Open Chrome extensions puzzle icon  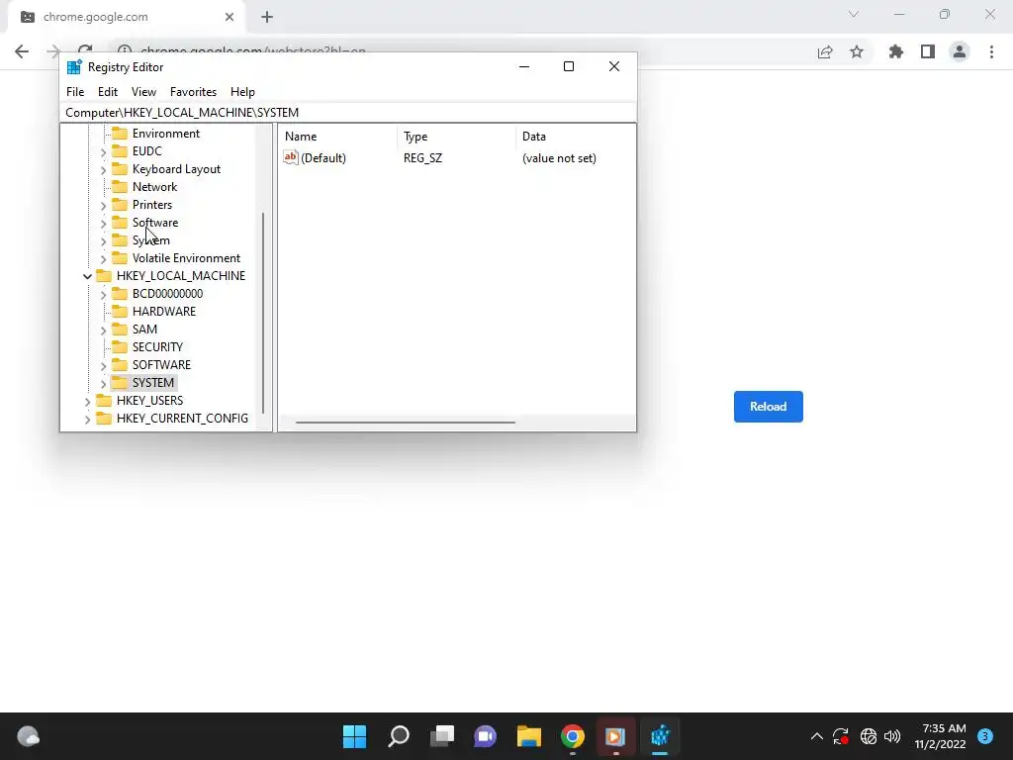[896, 51]
